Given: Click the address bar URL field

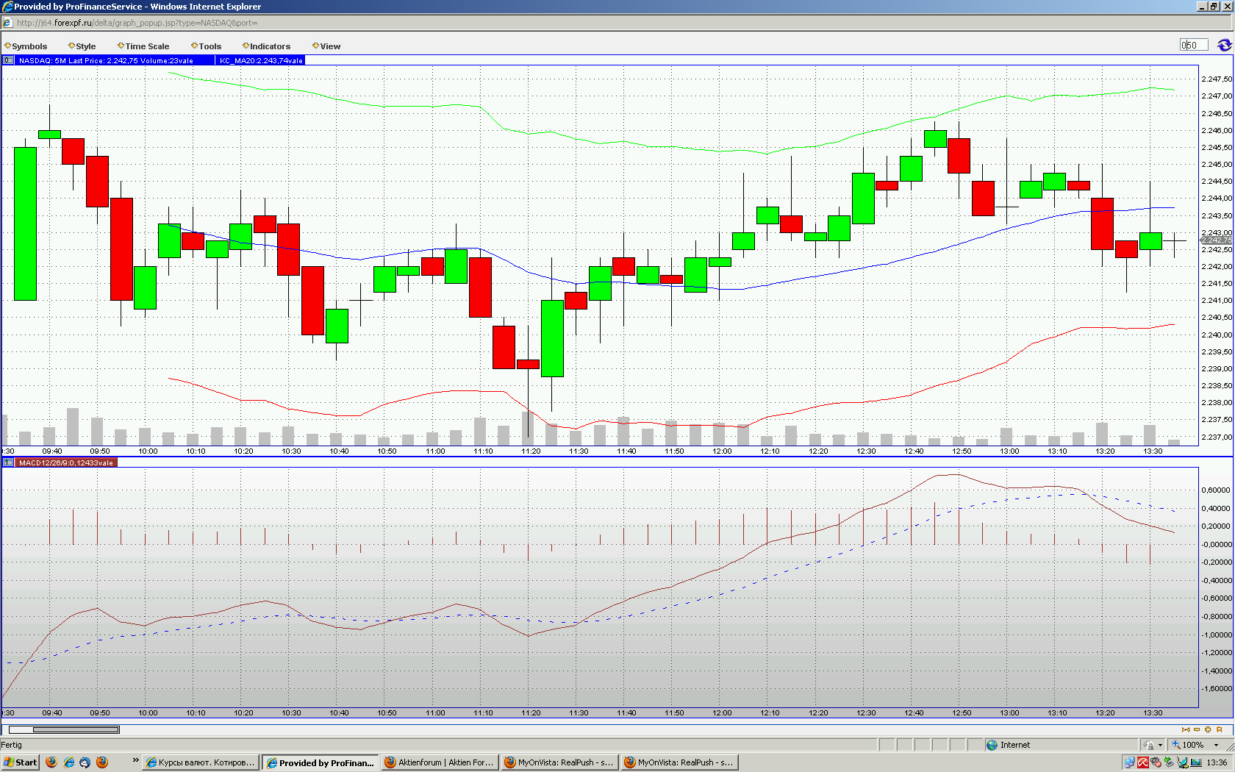Looking at the screenshot, I should [617, 23].
